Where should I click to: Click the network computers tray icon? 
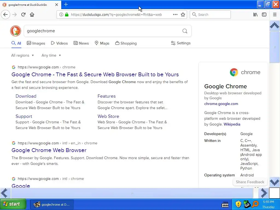[247, 204]
